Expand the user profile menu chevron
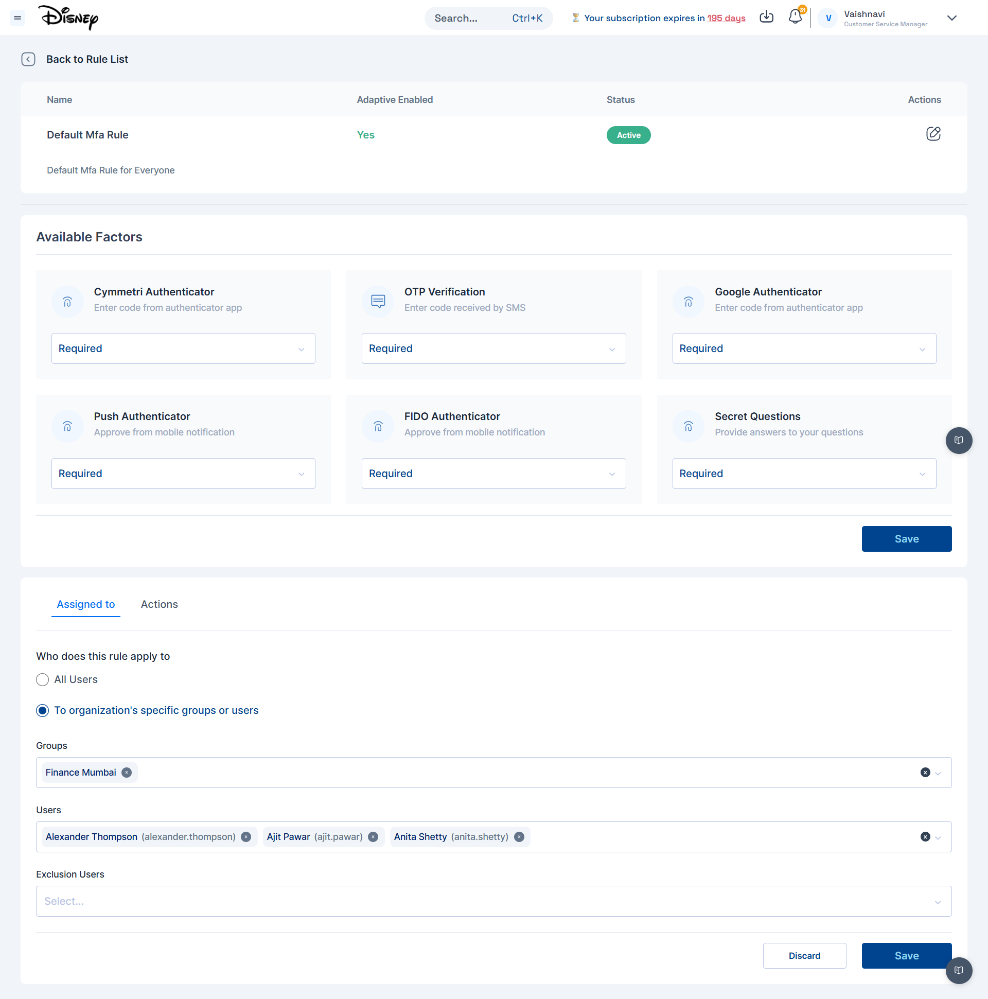The height and width of the screenshot is (999, 988). 951,18
